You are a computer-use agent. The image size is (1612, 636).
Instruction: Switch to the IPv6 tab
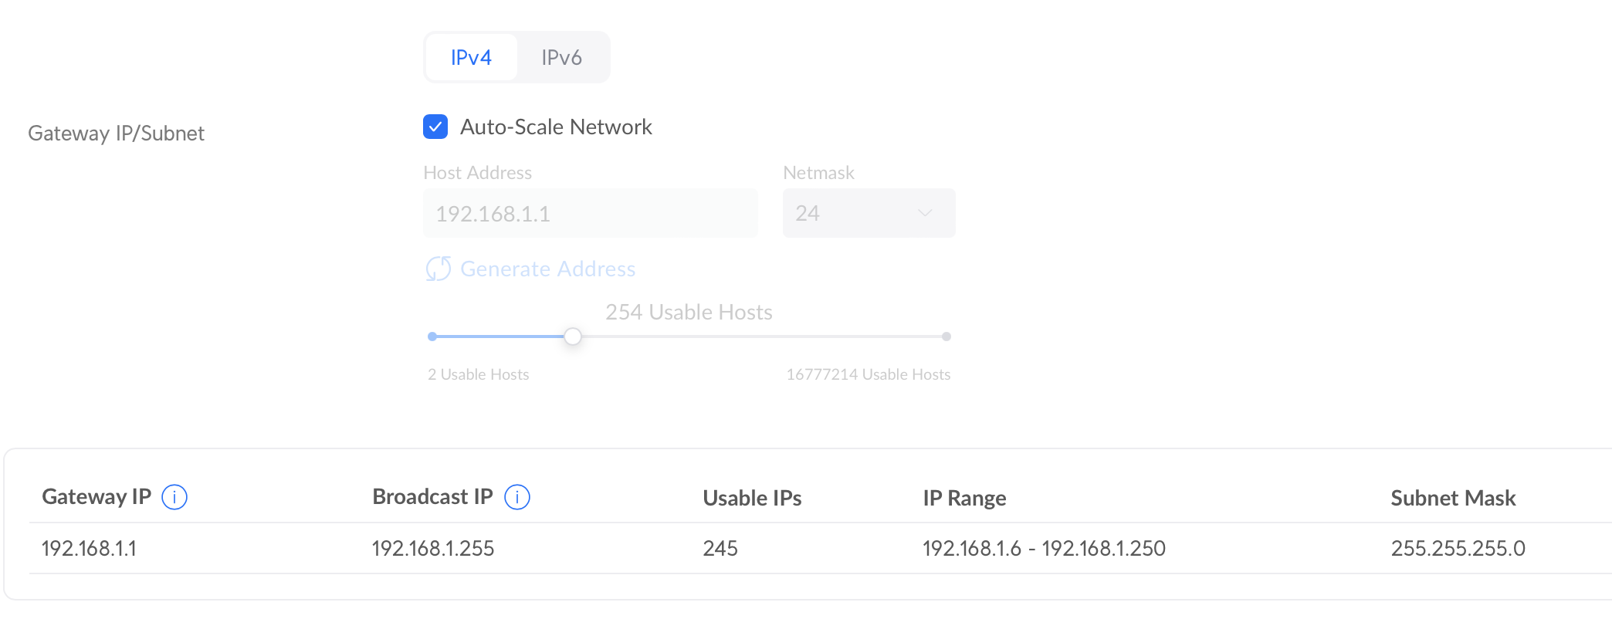click(561, 57)
